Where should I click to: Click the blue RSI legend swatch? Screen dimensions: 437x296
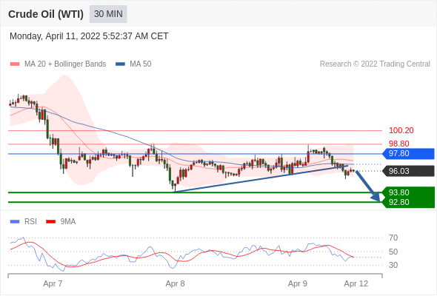pyautogui.click(x=15, y=222)
